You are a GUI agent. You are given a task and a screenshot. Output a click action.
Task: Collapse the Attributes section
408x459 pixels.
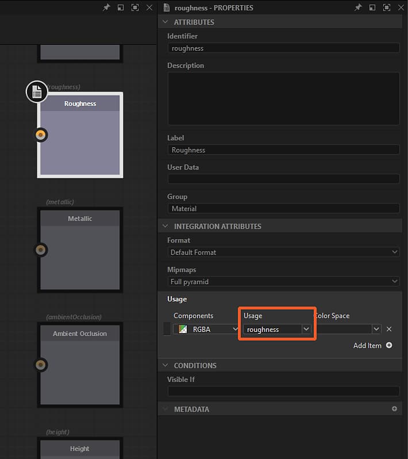(x=165, y=22)
